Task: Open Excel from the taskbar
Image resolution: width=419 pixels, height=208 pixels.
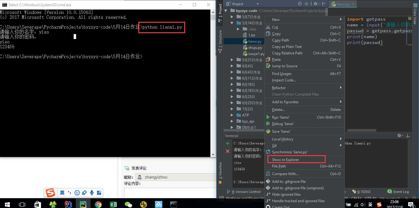Action: [113, 204]
